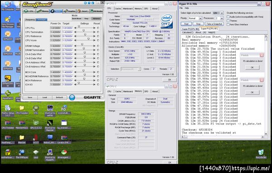Select reset radio for ICH I/O
272x173 pixels.
point(98,85)
